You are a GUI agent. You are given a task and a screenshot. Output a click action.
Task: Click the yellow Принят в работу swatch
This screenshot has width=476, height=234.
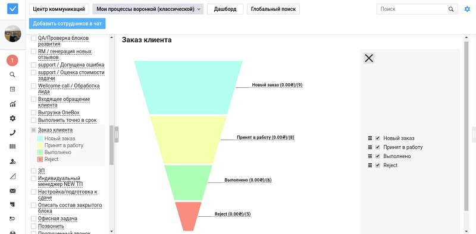point(40,146)
